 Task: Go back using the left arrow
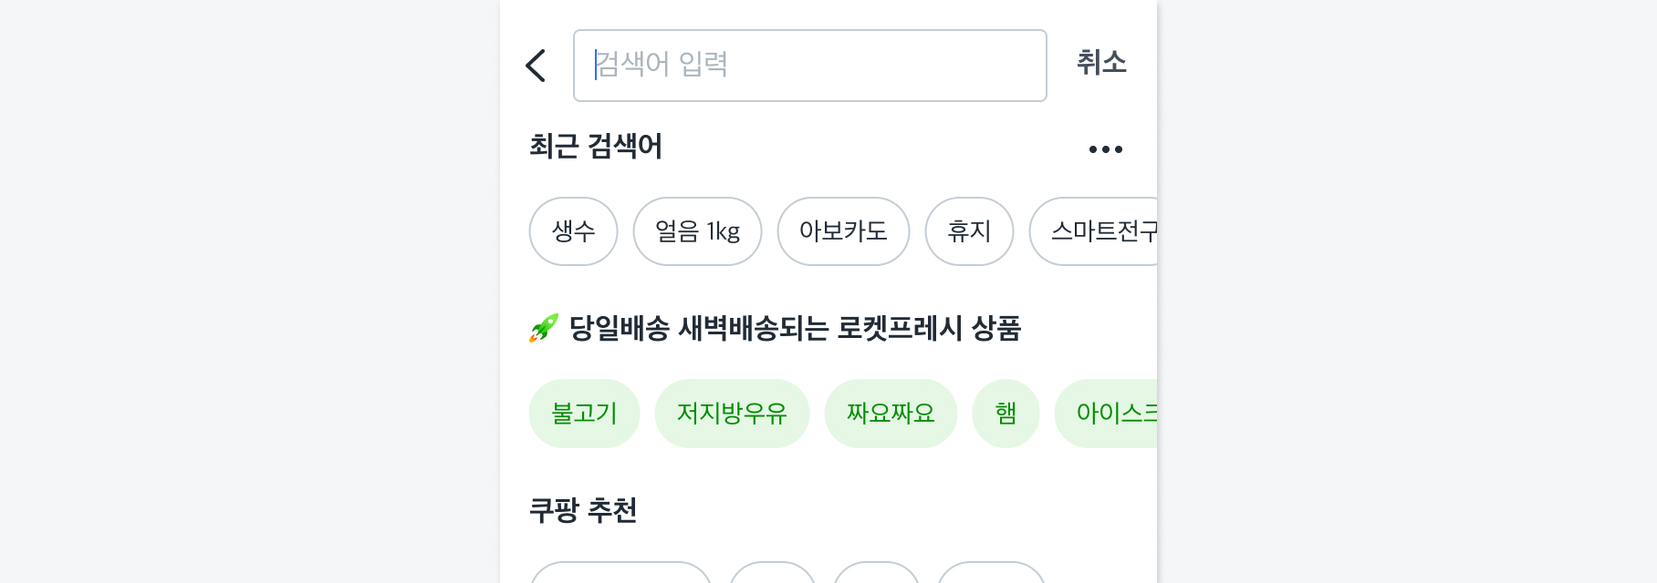click(536, 66)
